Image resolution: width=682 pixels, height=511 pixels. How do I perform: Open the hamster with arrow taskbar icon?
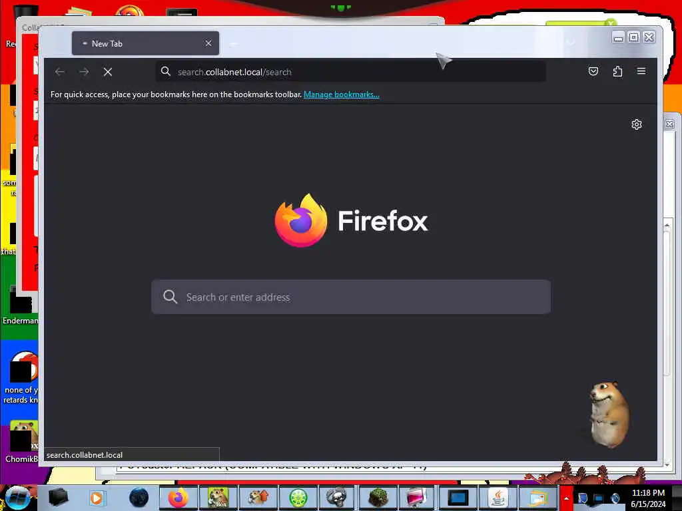click(x=258, y=498)
